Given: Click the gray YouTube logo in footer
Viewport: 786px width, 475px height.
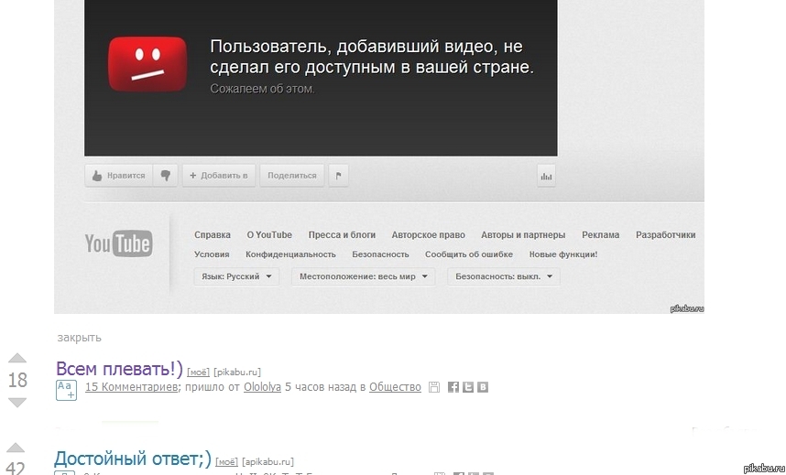Looking at the screenshot, I should 119,243.
